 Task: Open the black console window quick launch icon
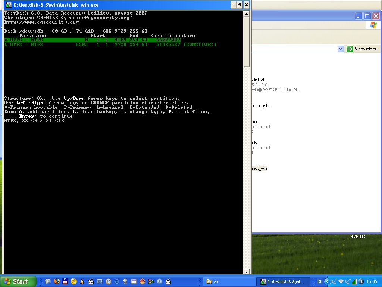tap(134, 281)
